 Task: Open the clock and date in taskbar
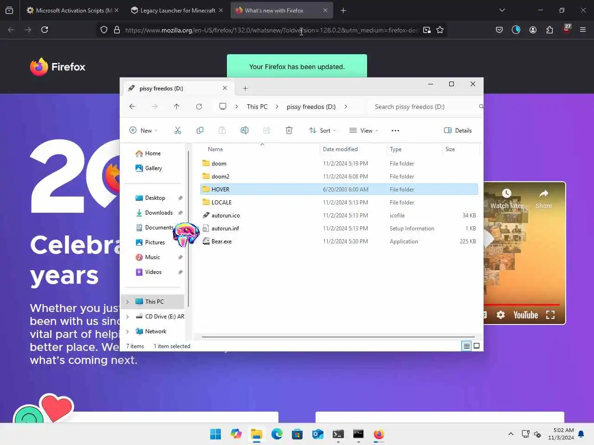[x=561, y=434]
